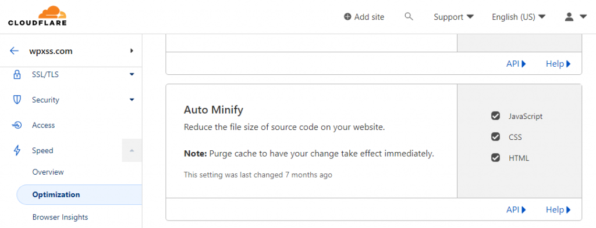
Task: Click Add site button
Action: tap(364, 17)
